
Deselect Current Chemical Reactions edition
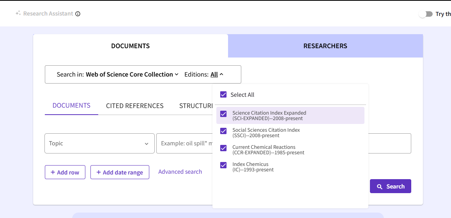click(x=223, y=148)
